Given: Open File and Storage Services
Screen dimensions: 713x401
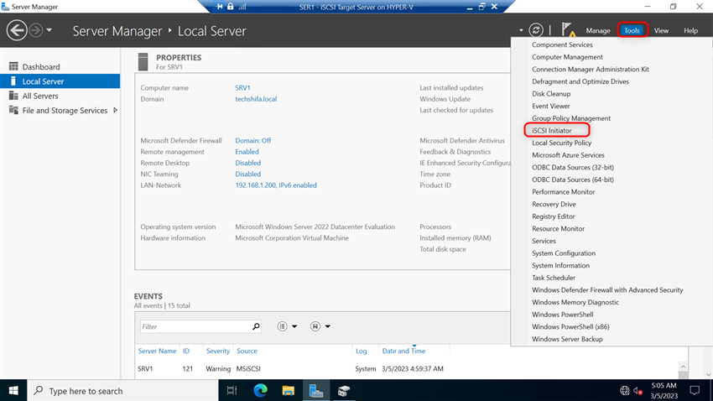Looking at the screenshot, I should click(x=65, y=111).
